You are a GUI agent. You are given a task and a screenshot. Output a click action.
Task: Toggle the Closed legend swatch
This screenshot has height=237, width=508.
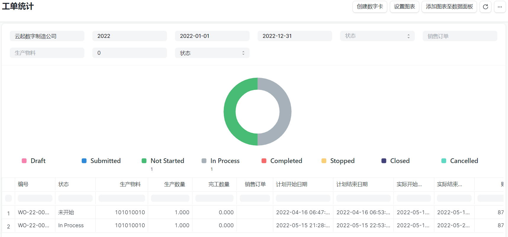(x=384, y=161)
